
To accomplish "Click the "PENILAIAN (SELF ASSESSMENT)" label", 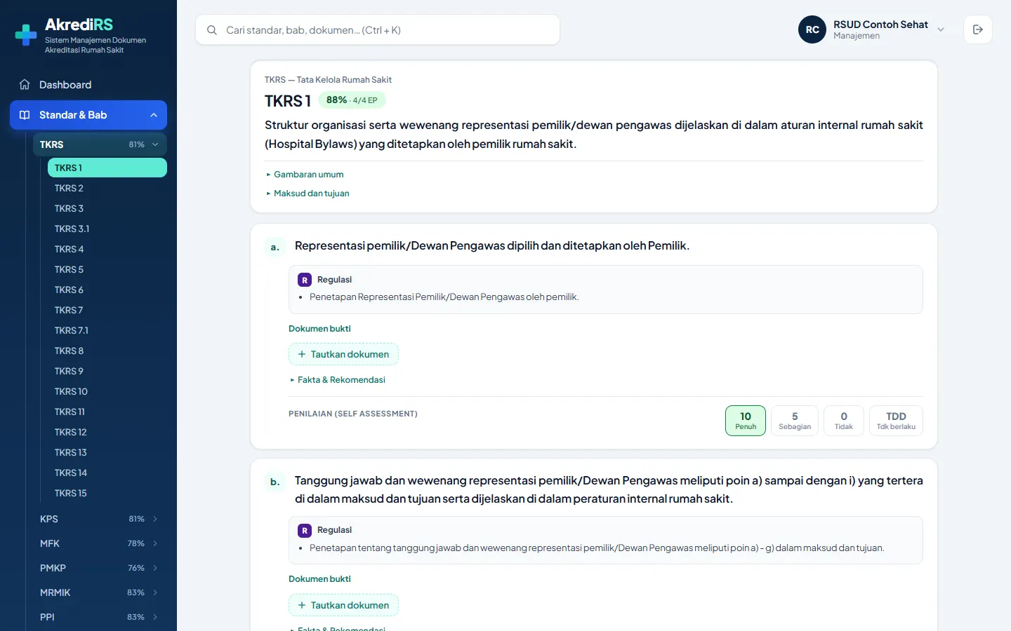I will (353, 414).
